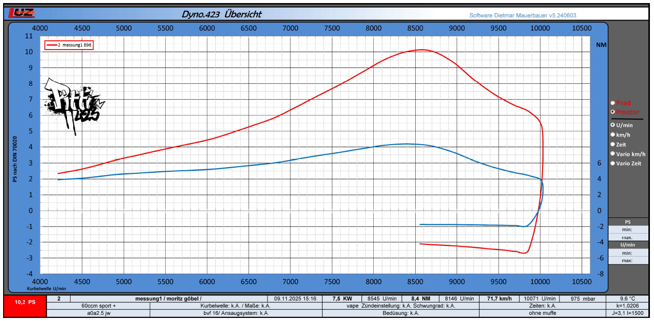
Task: Click the 7,5 KW power value cell
Action: point(342,299)
